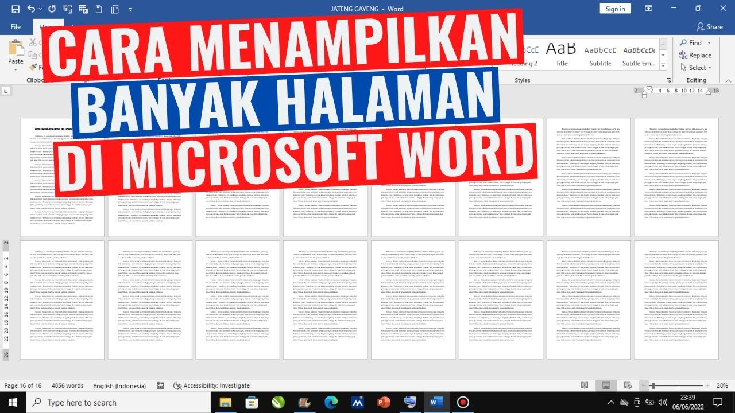Screen dimensions: 735x413
Task: Click the Sign in button
Action: [x=615, y=9]
